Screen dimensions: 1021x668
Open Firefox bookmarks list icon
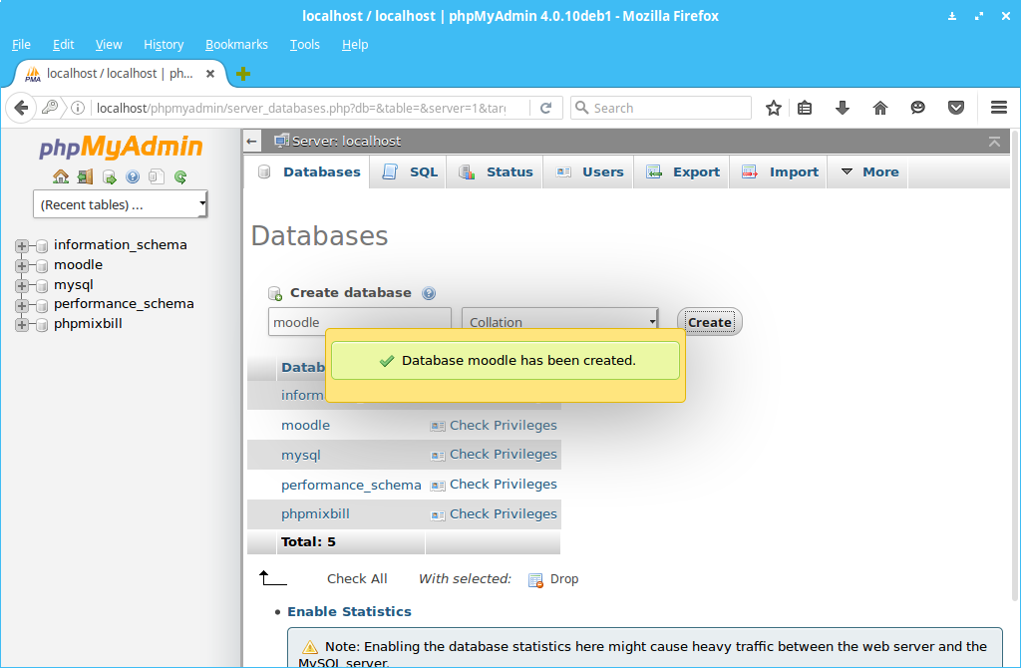[805, 108]
